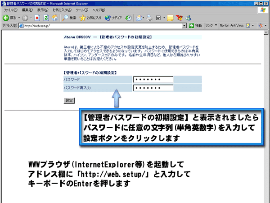Open the View (表示) menu
This screenshot has height=203, width=270.
tap(43, 10)
